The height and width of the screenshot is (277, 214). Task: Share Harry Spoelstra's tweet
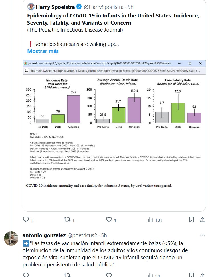[x=203, y=219]
